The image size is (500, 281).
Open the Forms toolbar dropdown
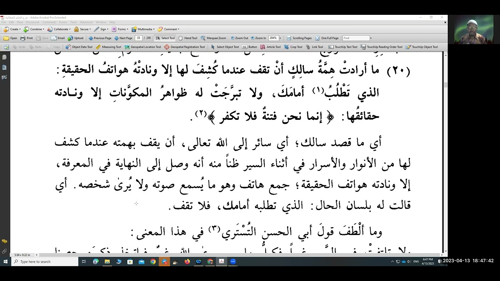tap(120, 29)
